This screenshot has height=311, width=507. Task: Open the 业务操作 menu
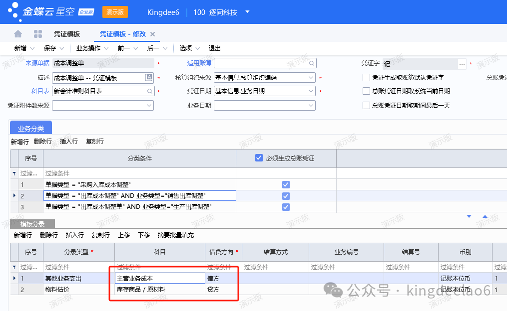tap(92, 48)
